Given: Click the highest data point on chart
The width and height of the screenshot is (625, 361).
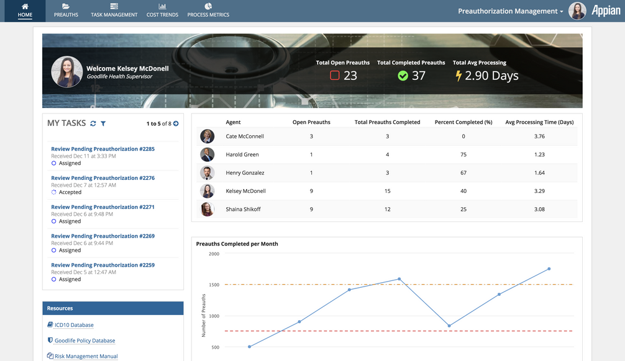Looking at the screenshot, I should (x=549, y=269).
